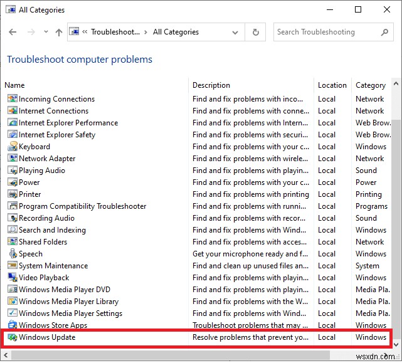Click the Windows Update icon

pyautogui.click(x=13, y=337)
